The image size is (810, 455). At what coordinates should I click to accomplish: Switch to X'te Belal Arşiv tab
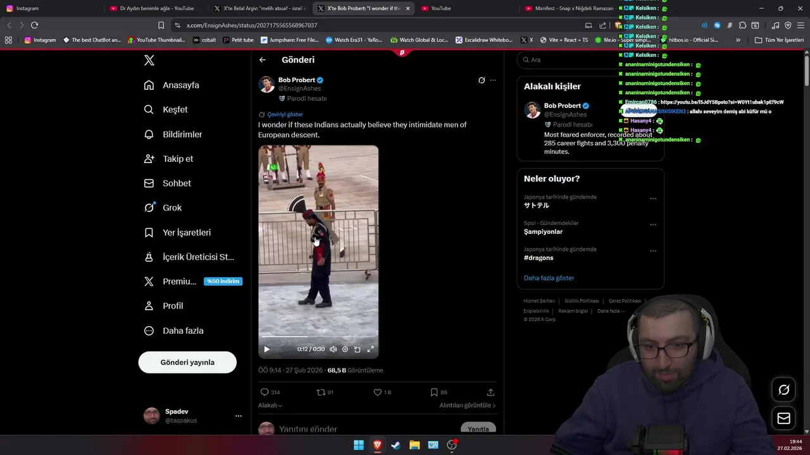(x=259, y=8)
